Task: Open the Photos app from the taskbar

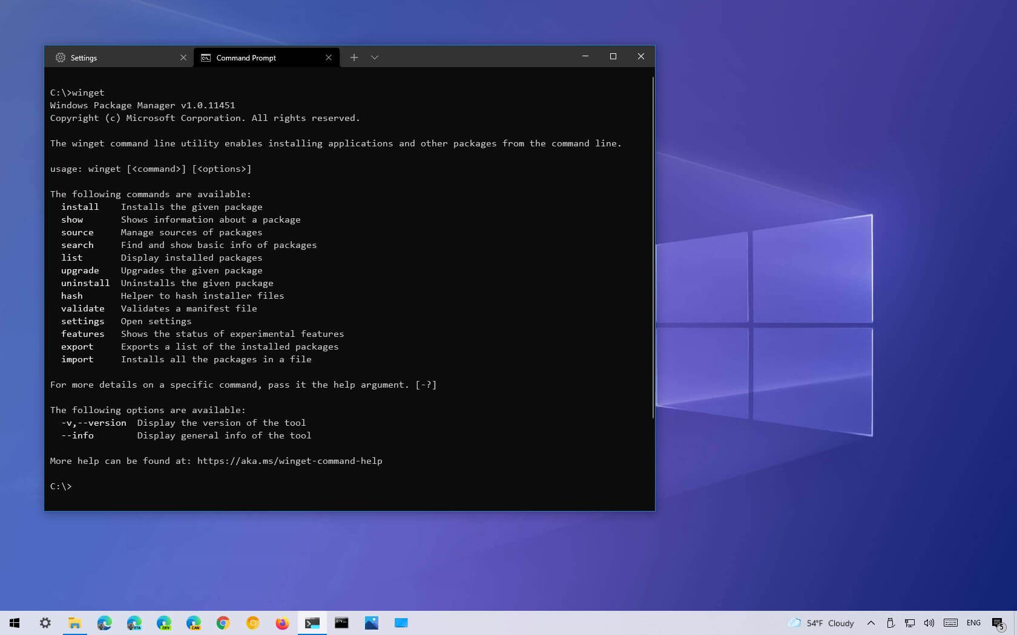Action: (371, 623)
